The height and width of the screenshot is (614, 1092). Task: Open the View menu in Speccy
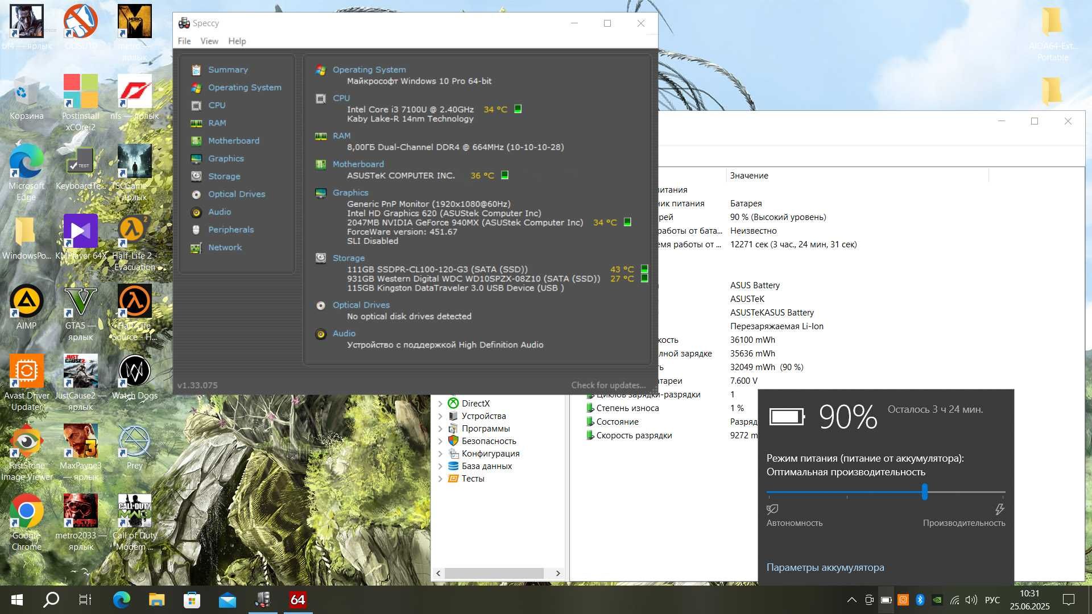pyautogui.click(x=209, y=41)
